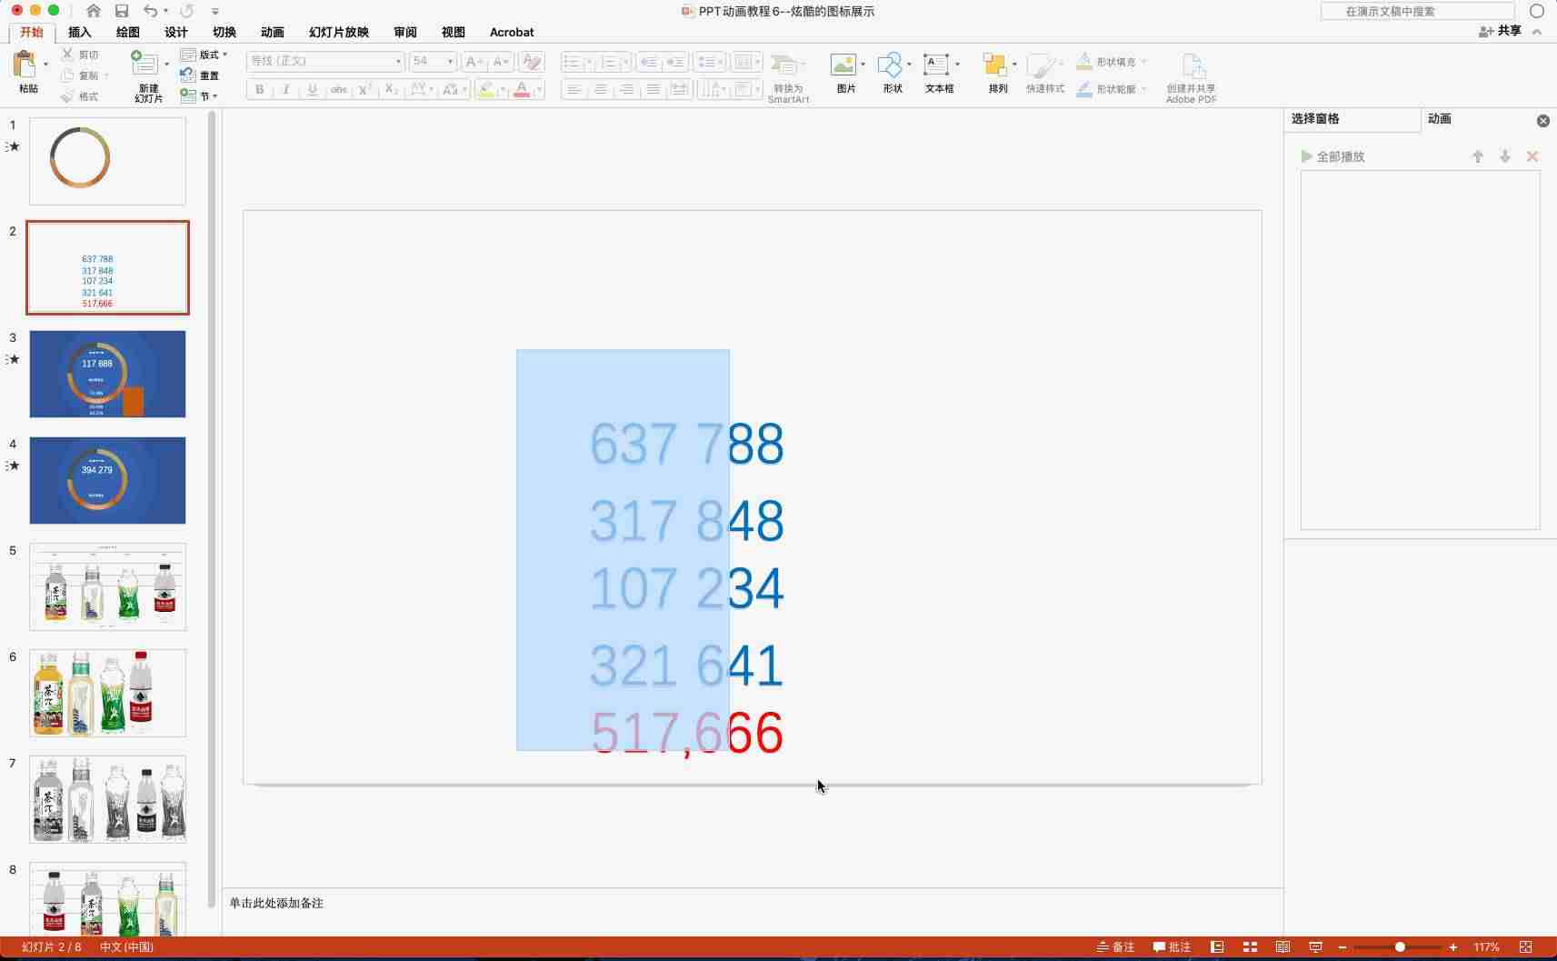1557x961 pixels.
Task: Click 全部播放 play all button
Action: [1332, 156]
